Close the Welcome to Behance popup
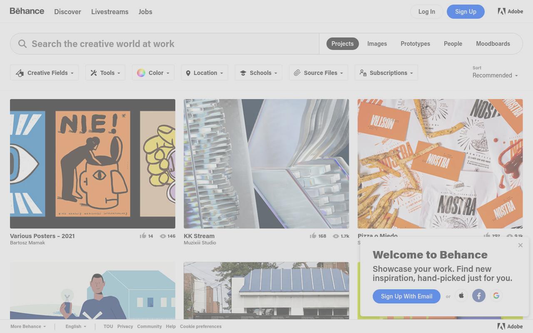This screenshot has height=333, width=533. click(x=521, y=245)
